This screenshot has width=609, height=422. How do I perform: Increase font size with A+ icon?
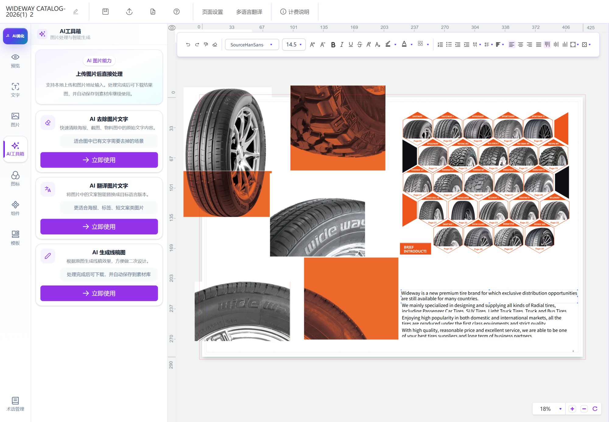pyautogui.click(x=312, y=45)
